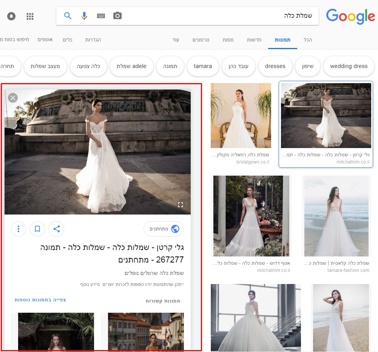Viewport: 378px width, 352px height.
Task: Expand preview image to fullscreen
Action: (181, 205)
